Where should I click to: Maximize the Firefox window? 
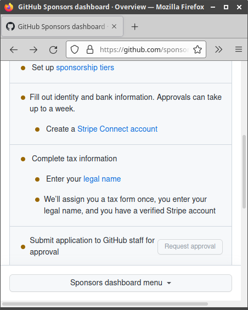point(226,7)
